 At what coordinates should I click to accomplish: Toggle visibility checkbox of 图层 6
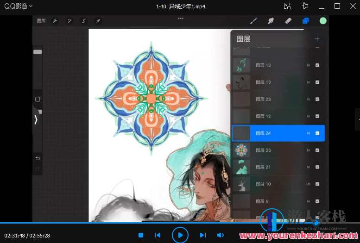click(317, 201)
